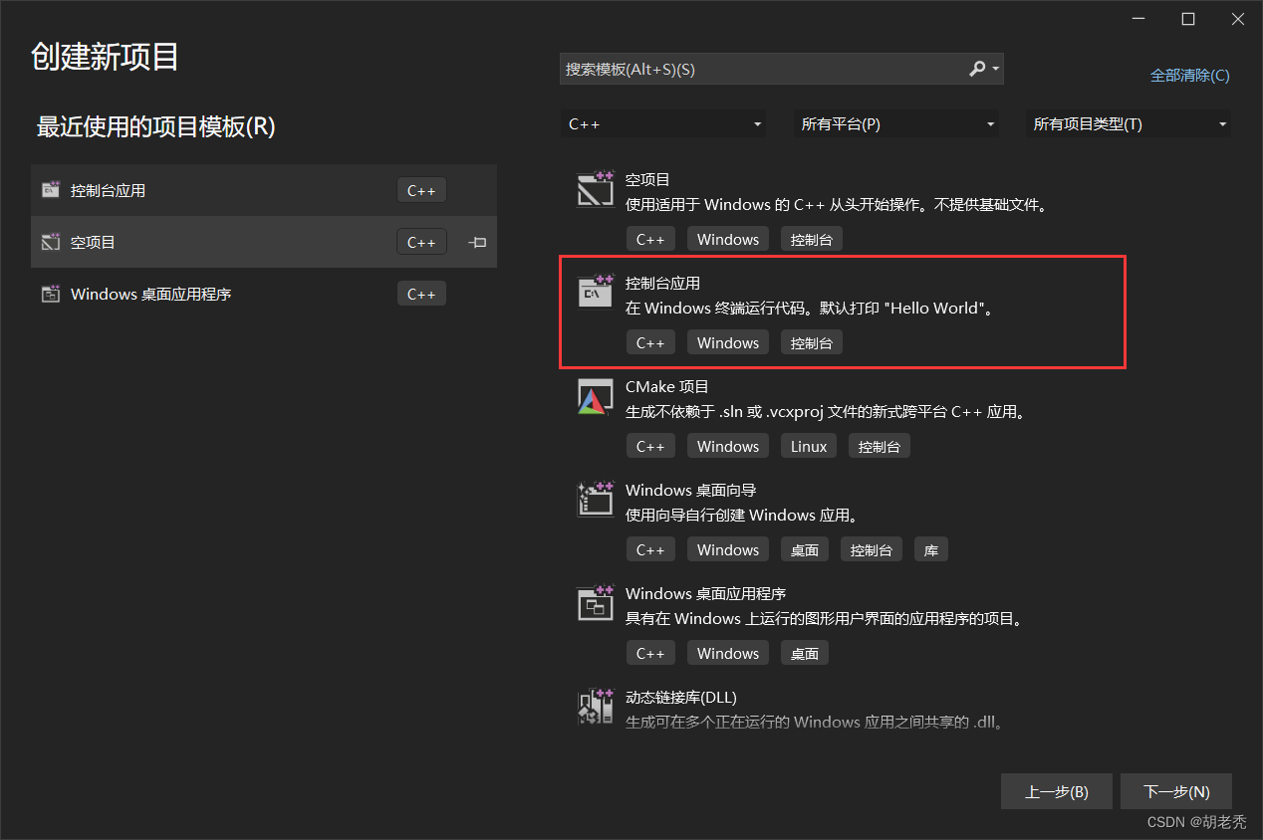
Task: Pin the recent 空项目 template
Action: click(477, 242)
